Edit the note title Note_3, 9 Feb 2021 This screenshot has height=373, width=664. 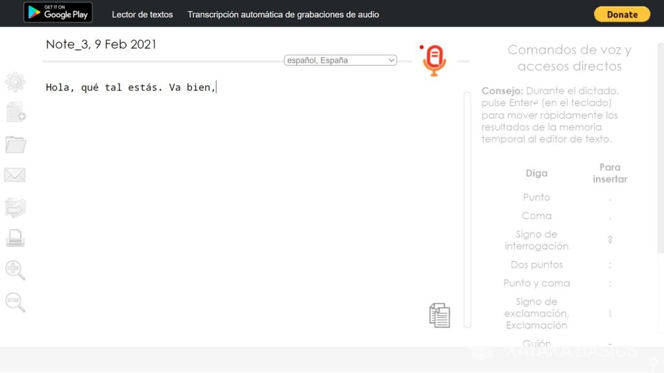pyautogui.click(x=101, y=45)
